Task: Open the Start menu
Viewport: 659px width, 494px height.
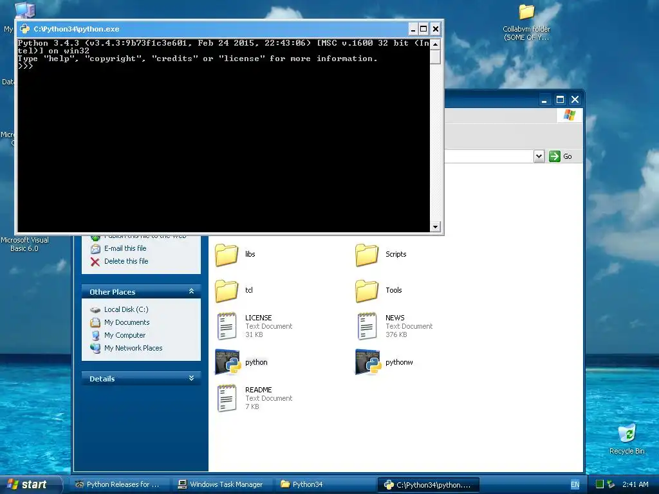Action: (30, 485)
